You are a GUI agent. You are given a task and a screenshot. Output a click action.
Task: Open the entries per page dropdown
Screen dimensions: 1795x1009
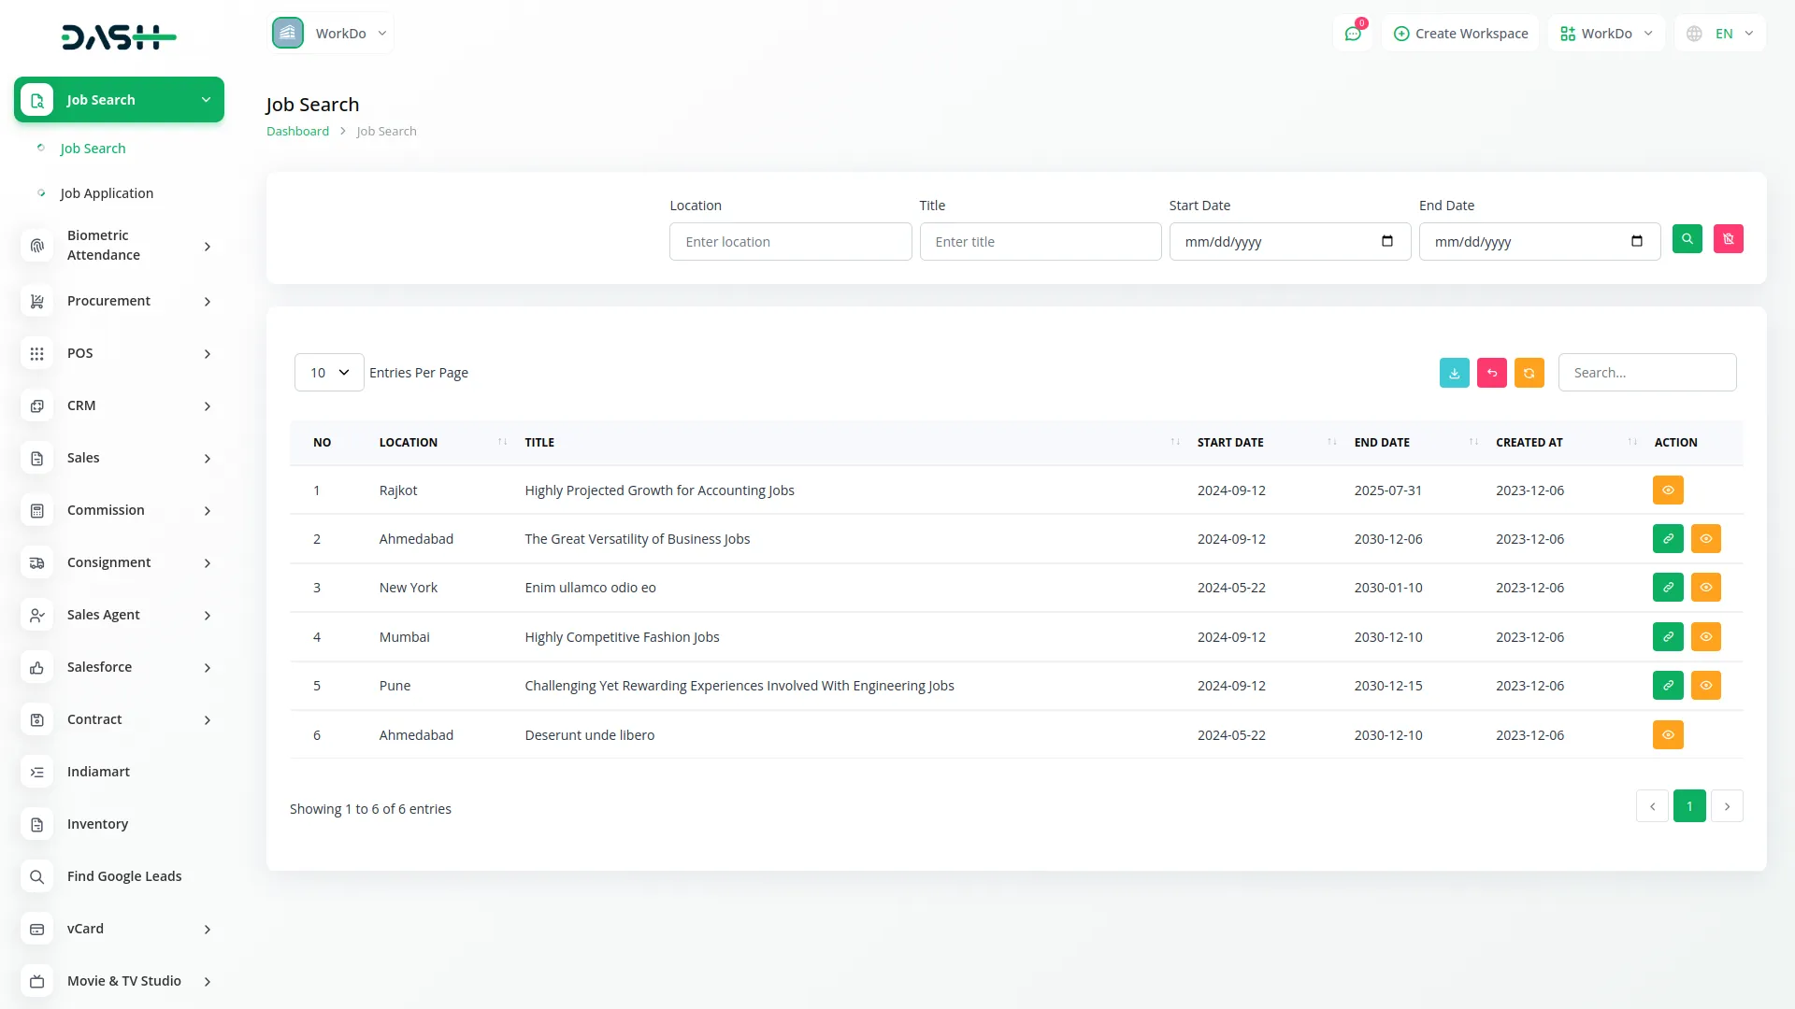[329, 373]
